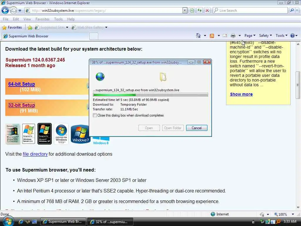This screenshot has height=226, width=301.
Task: Open the zoom level 100% control
Action: (x=281, y=214)
